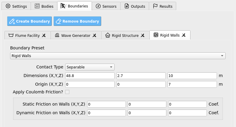Switch to the Settings tab
The width and height of the screenshot is (236, 127).
[16, 6]
